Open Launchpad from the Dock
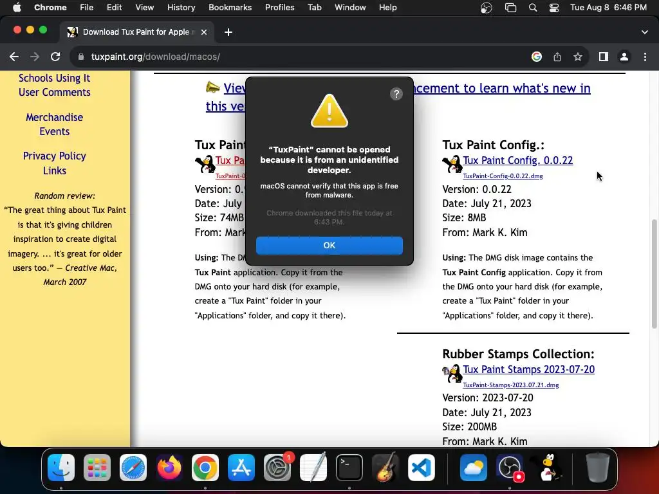 97,468
